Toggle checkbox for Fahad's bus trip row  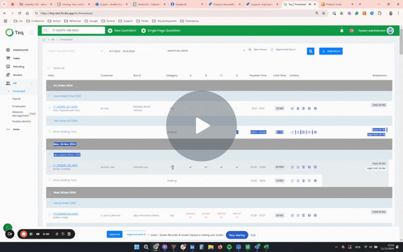coord(50,166)
